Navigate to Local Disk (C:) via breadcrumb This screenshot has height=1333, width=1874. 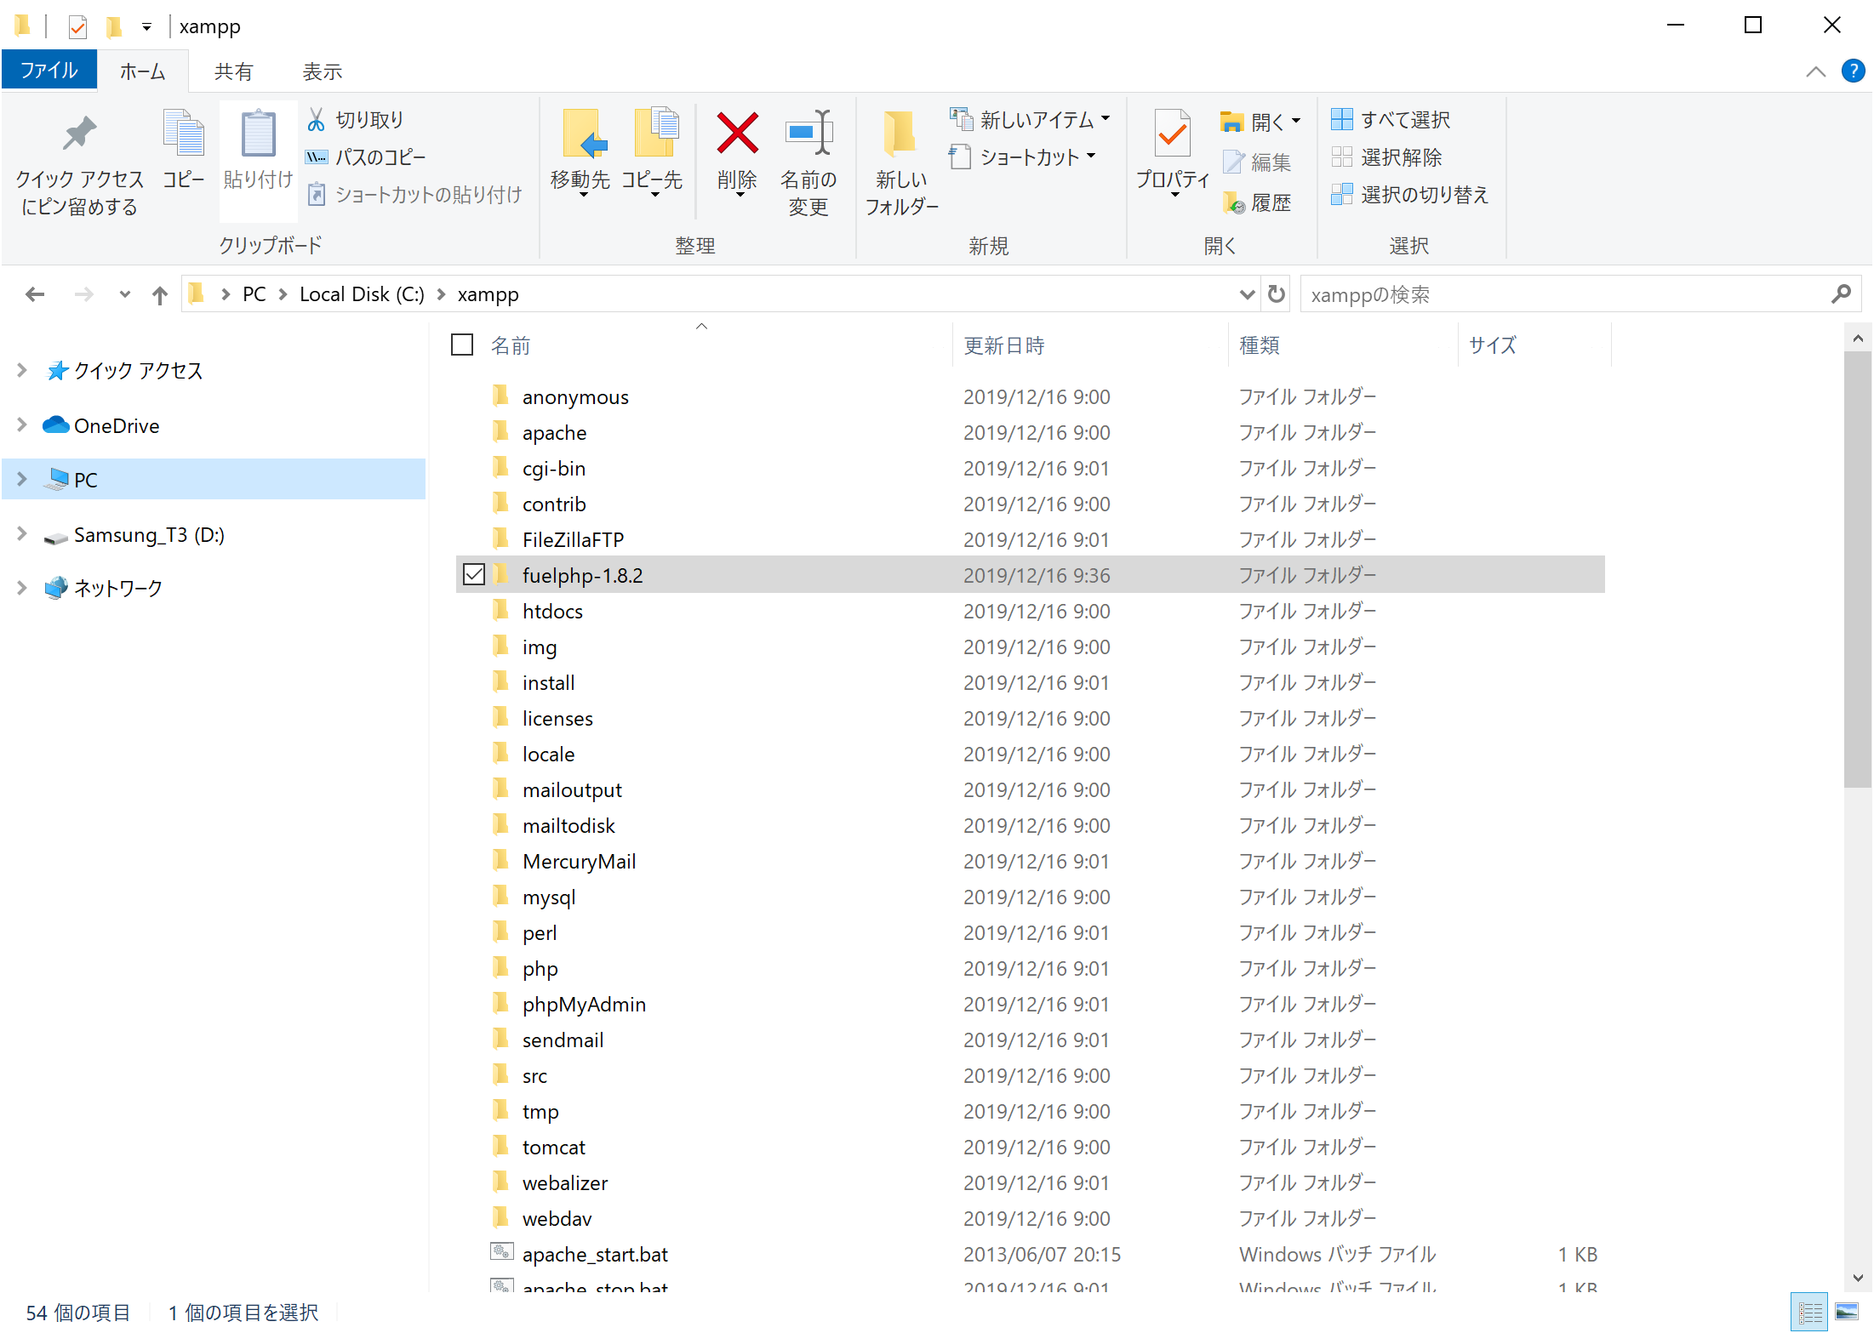click(x=361, y=293)
